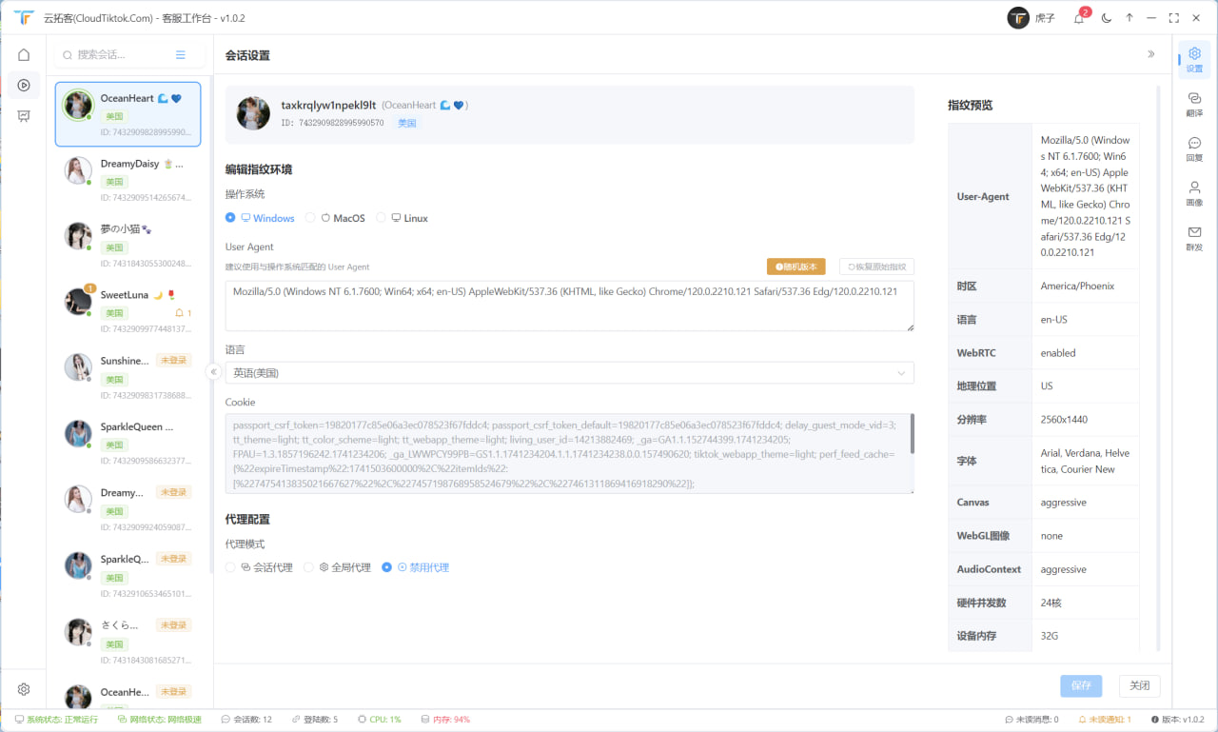Open the 翻译 translation panel
The image size is (1218, 732).
tap(1194, 104)
